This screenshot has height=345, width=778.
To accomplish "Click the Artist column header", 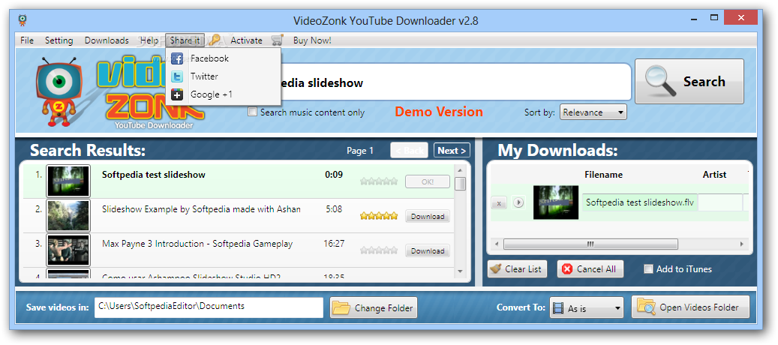I will pos(714,175).
